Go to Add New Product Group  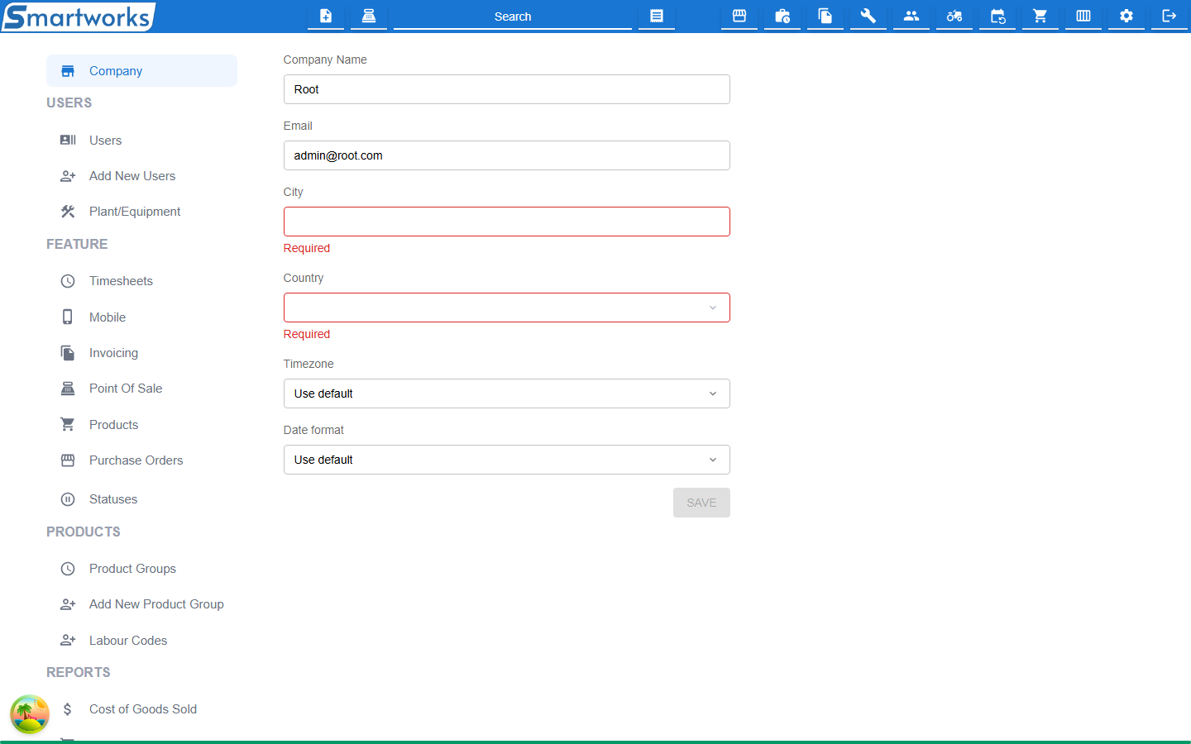point(141,604)
